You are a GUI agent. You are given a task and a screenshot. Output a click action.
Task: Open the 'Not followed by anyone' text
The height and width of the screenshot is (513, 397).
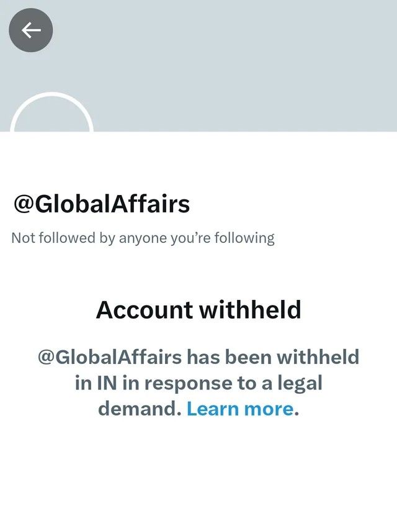143,238
